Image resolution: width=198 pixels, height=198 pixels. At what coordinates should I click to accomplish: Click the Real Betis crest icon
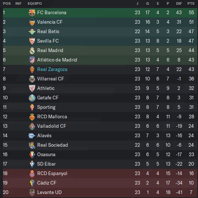coord(32,32)
